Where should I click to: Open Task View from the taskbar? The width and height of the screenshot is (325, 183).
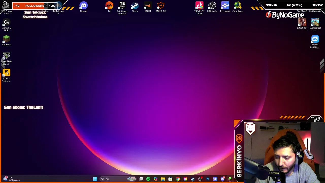point(141,179)
